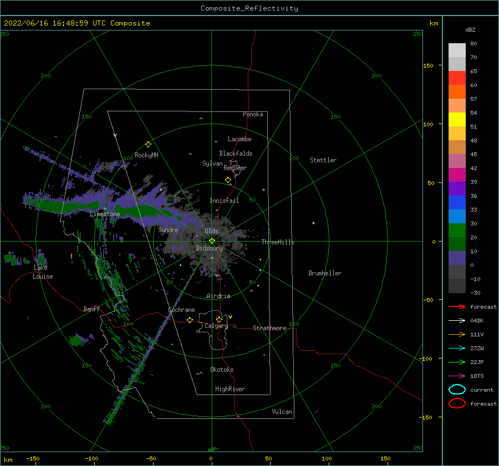Click the Sundre town label
This screenshot has height=466, width=499.
(168, 229)
